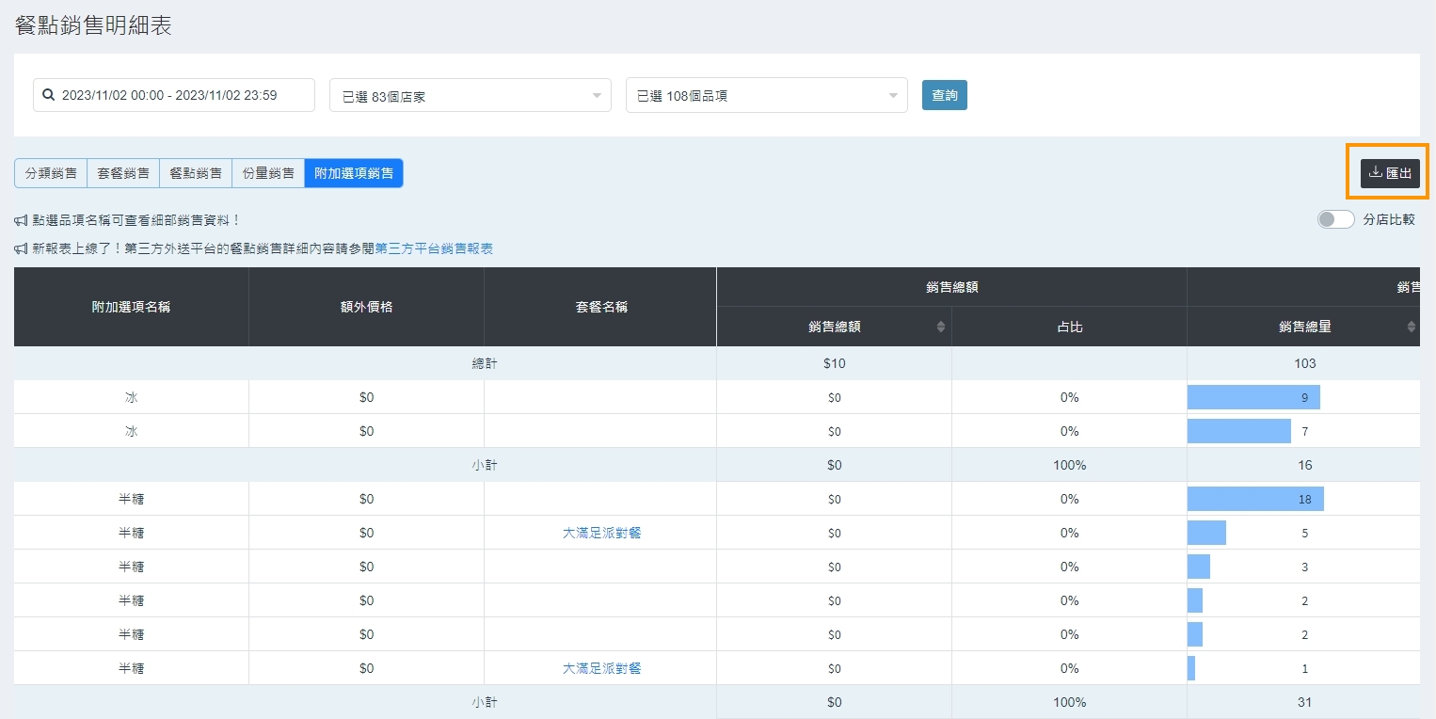Click the first 大滿足派對餐 link

click(601, 533)
